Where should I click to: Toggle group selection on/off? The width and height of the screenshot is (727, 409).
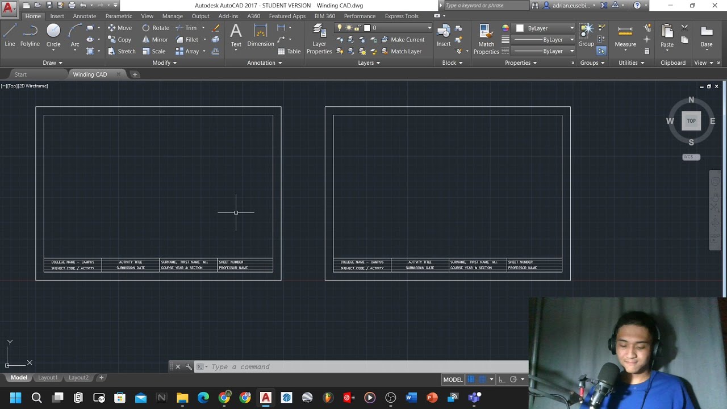[601, 51]
